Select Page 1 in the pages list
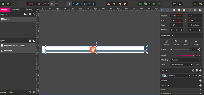 [18, 19]
